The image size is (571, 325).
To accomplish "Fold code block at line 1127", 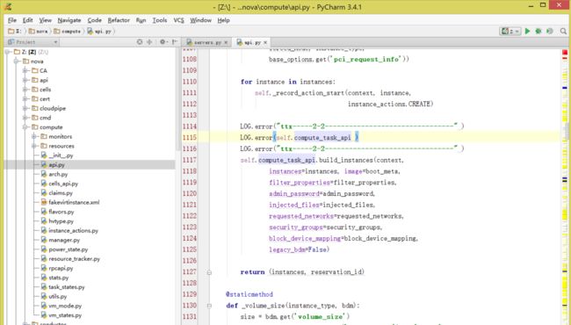I will tap(209, 272).
